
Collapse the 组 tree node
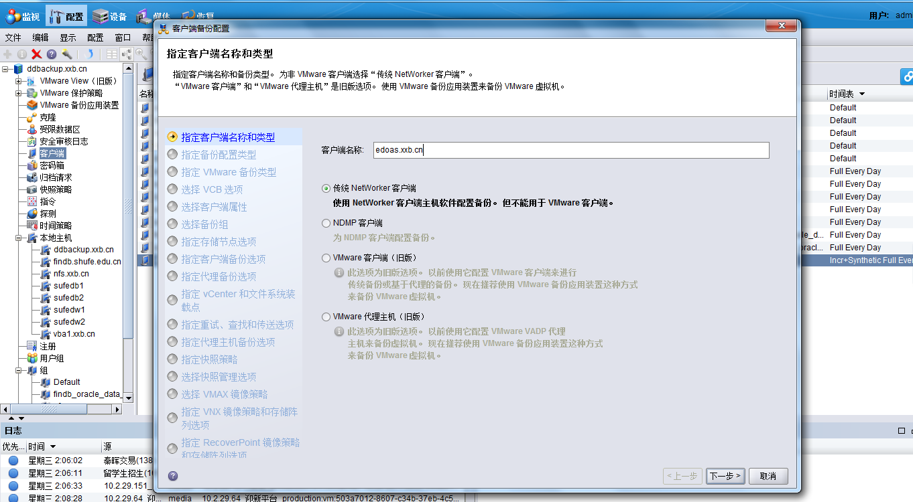[19, 370]
